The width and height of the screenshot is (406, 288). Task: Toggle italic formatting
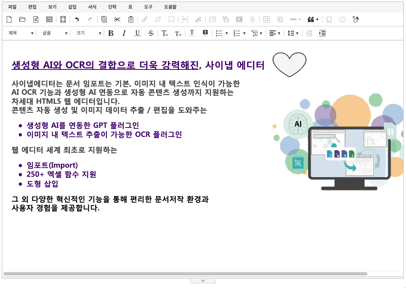[x=124, y=34]
